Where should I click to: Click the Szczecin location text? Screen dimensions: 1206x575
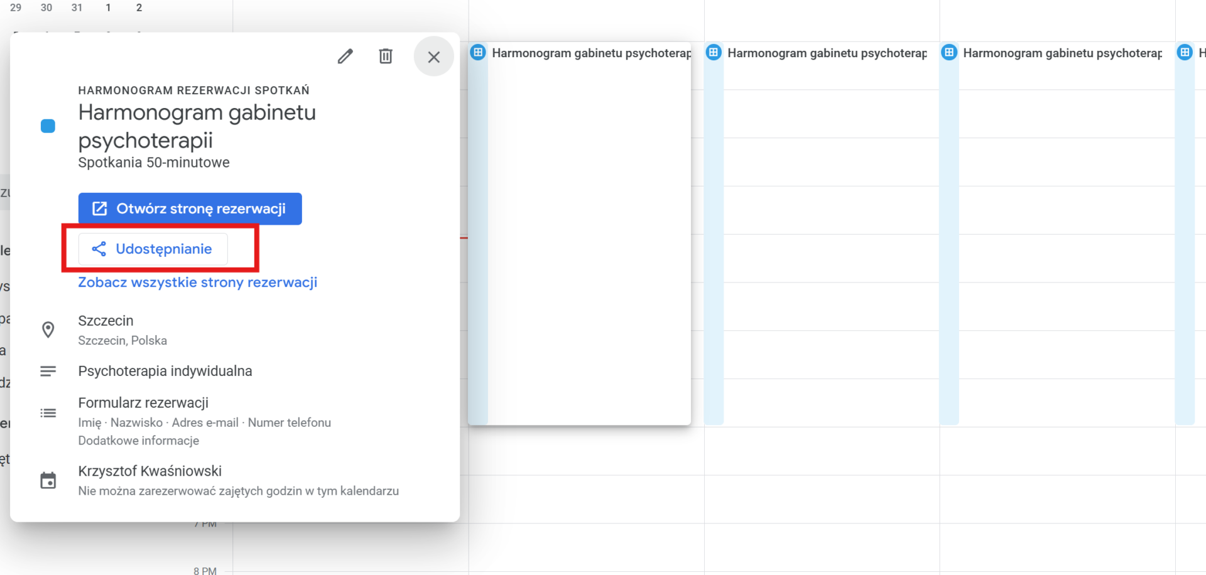point(106,321)
